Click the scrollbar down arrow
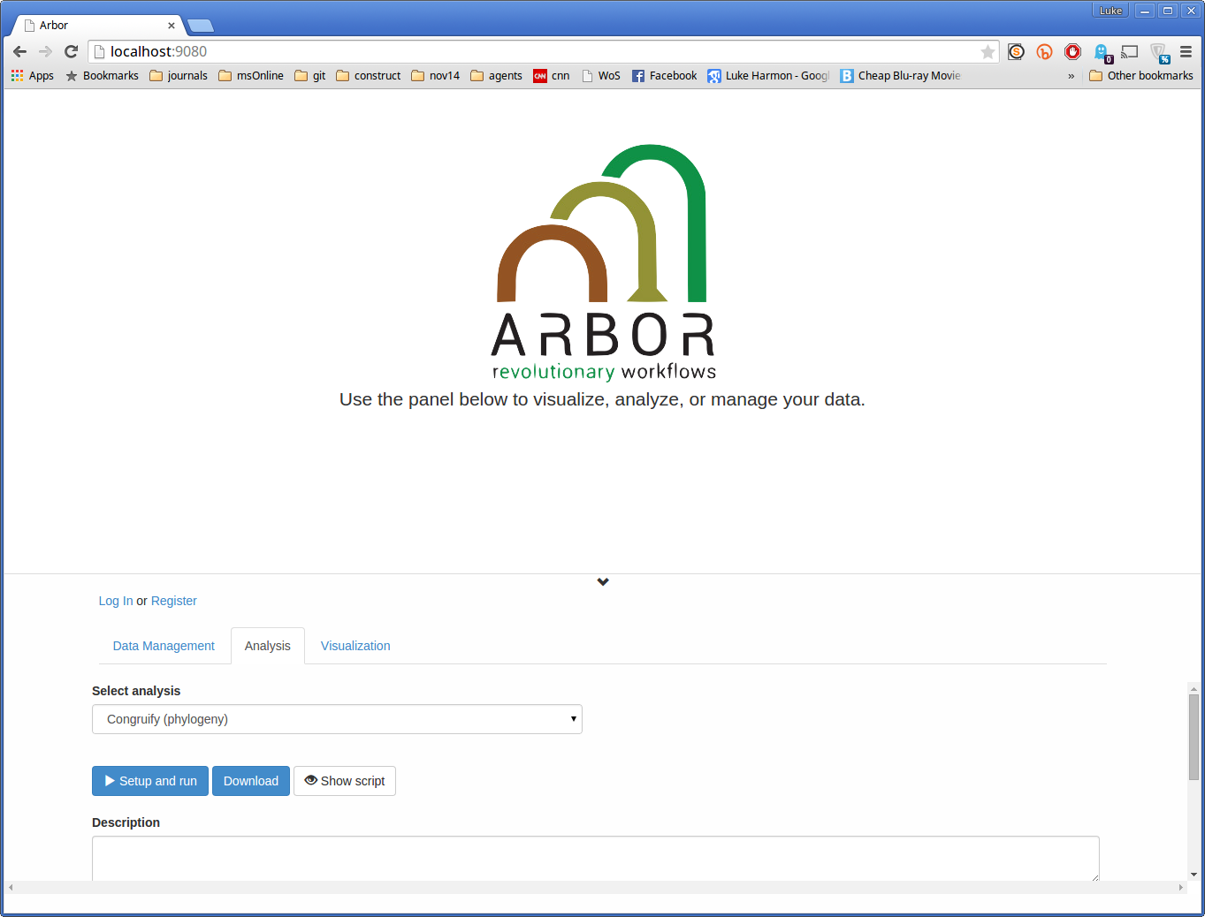This screenshot has height=917, width=1205. [1194, 875]
